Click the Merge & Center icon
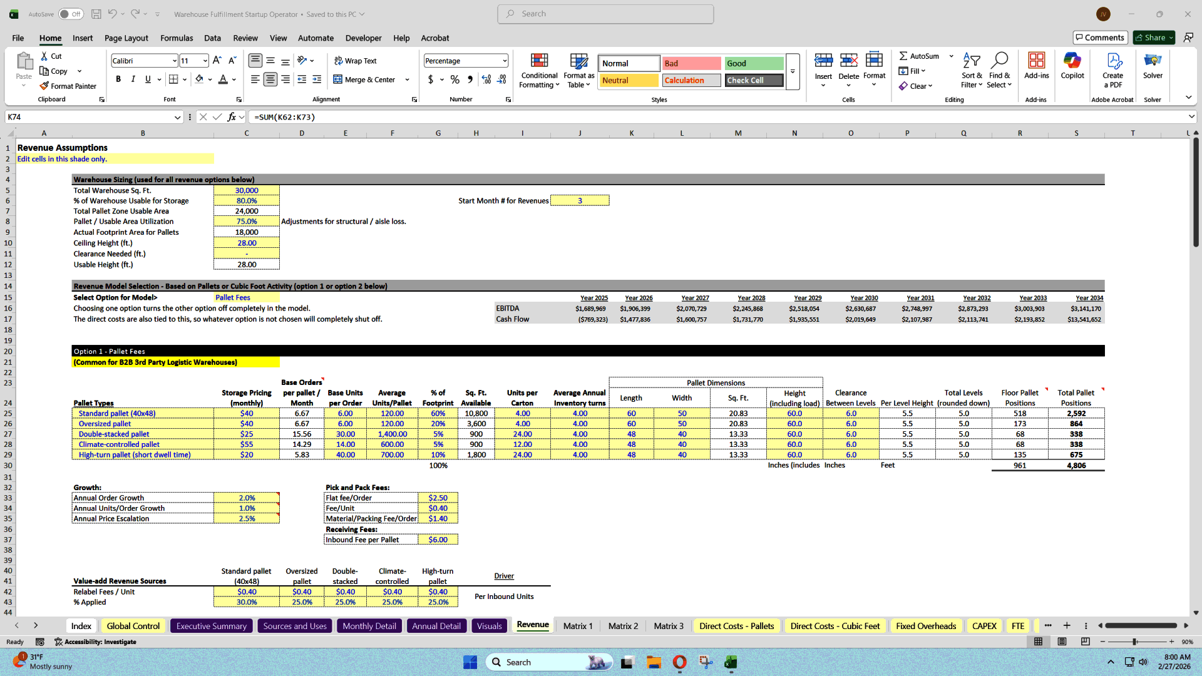Viewport: 1202px width, 676px height. [337, 79]
